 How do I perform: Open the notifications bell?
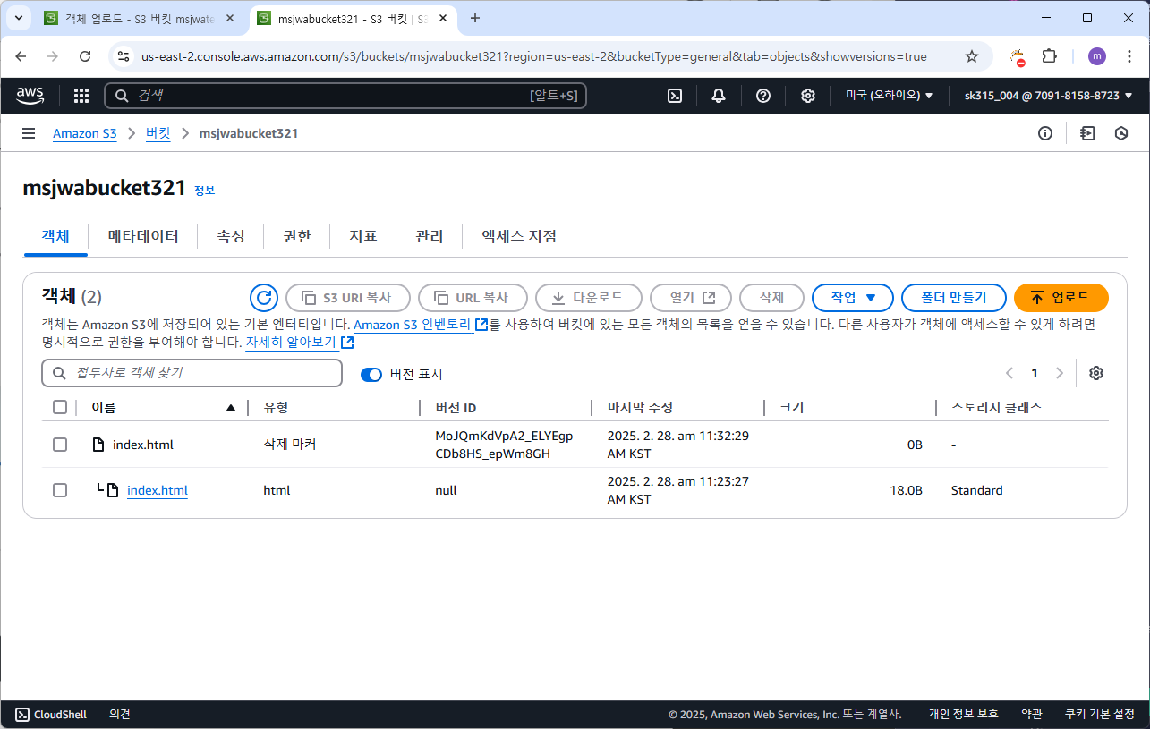pos(719,96)
